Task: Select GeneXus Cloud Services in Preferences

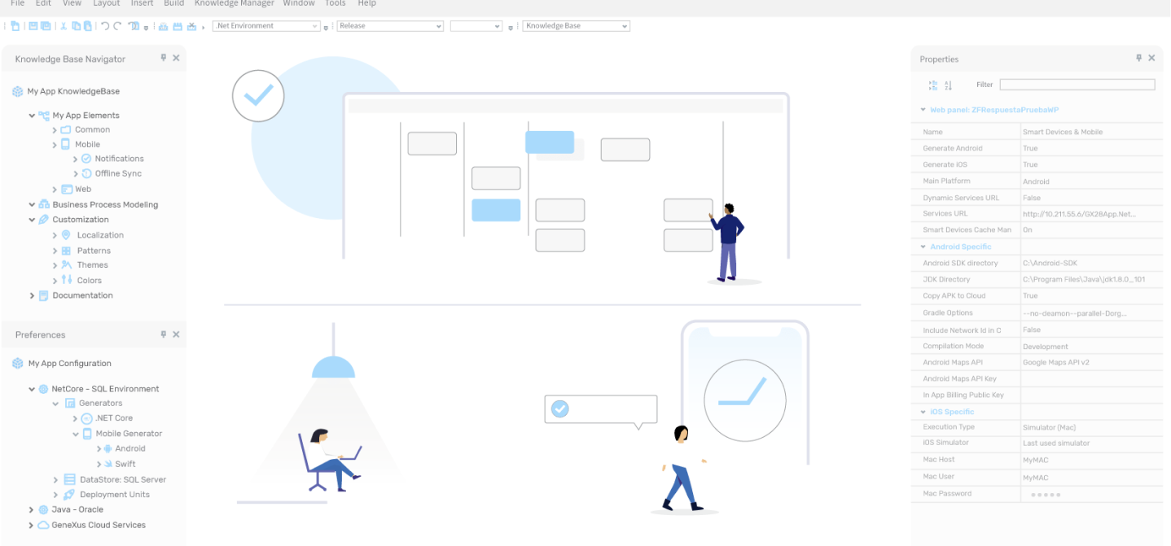Action: point(99,525)
